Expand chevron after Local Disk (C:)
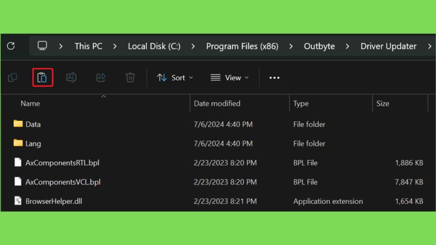Screen dimensions: 436x245 193,46
